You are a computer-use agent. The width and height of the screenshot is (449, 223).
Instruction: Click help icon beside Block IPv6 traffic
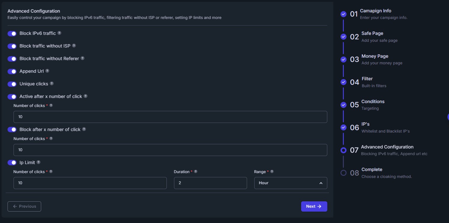click(59, 33)
